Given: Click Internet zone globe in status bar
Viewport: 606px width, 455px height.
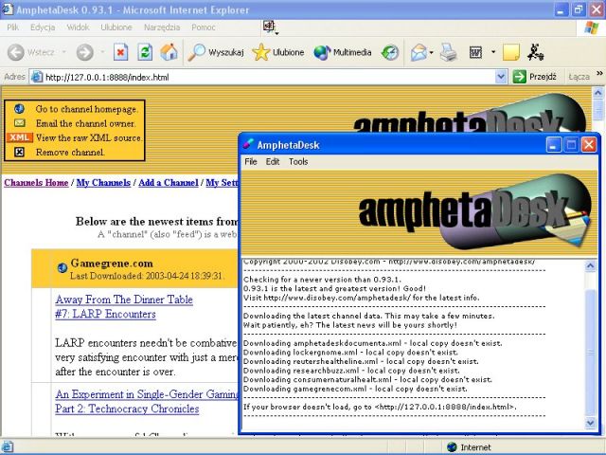Looking at the screenshot, I should tap(452, 446).
